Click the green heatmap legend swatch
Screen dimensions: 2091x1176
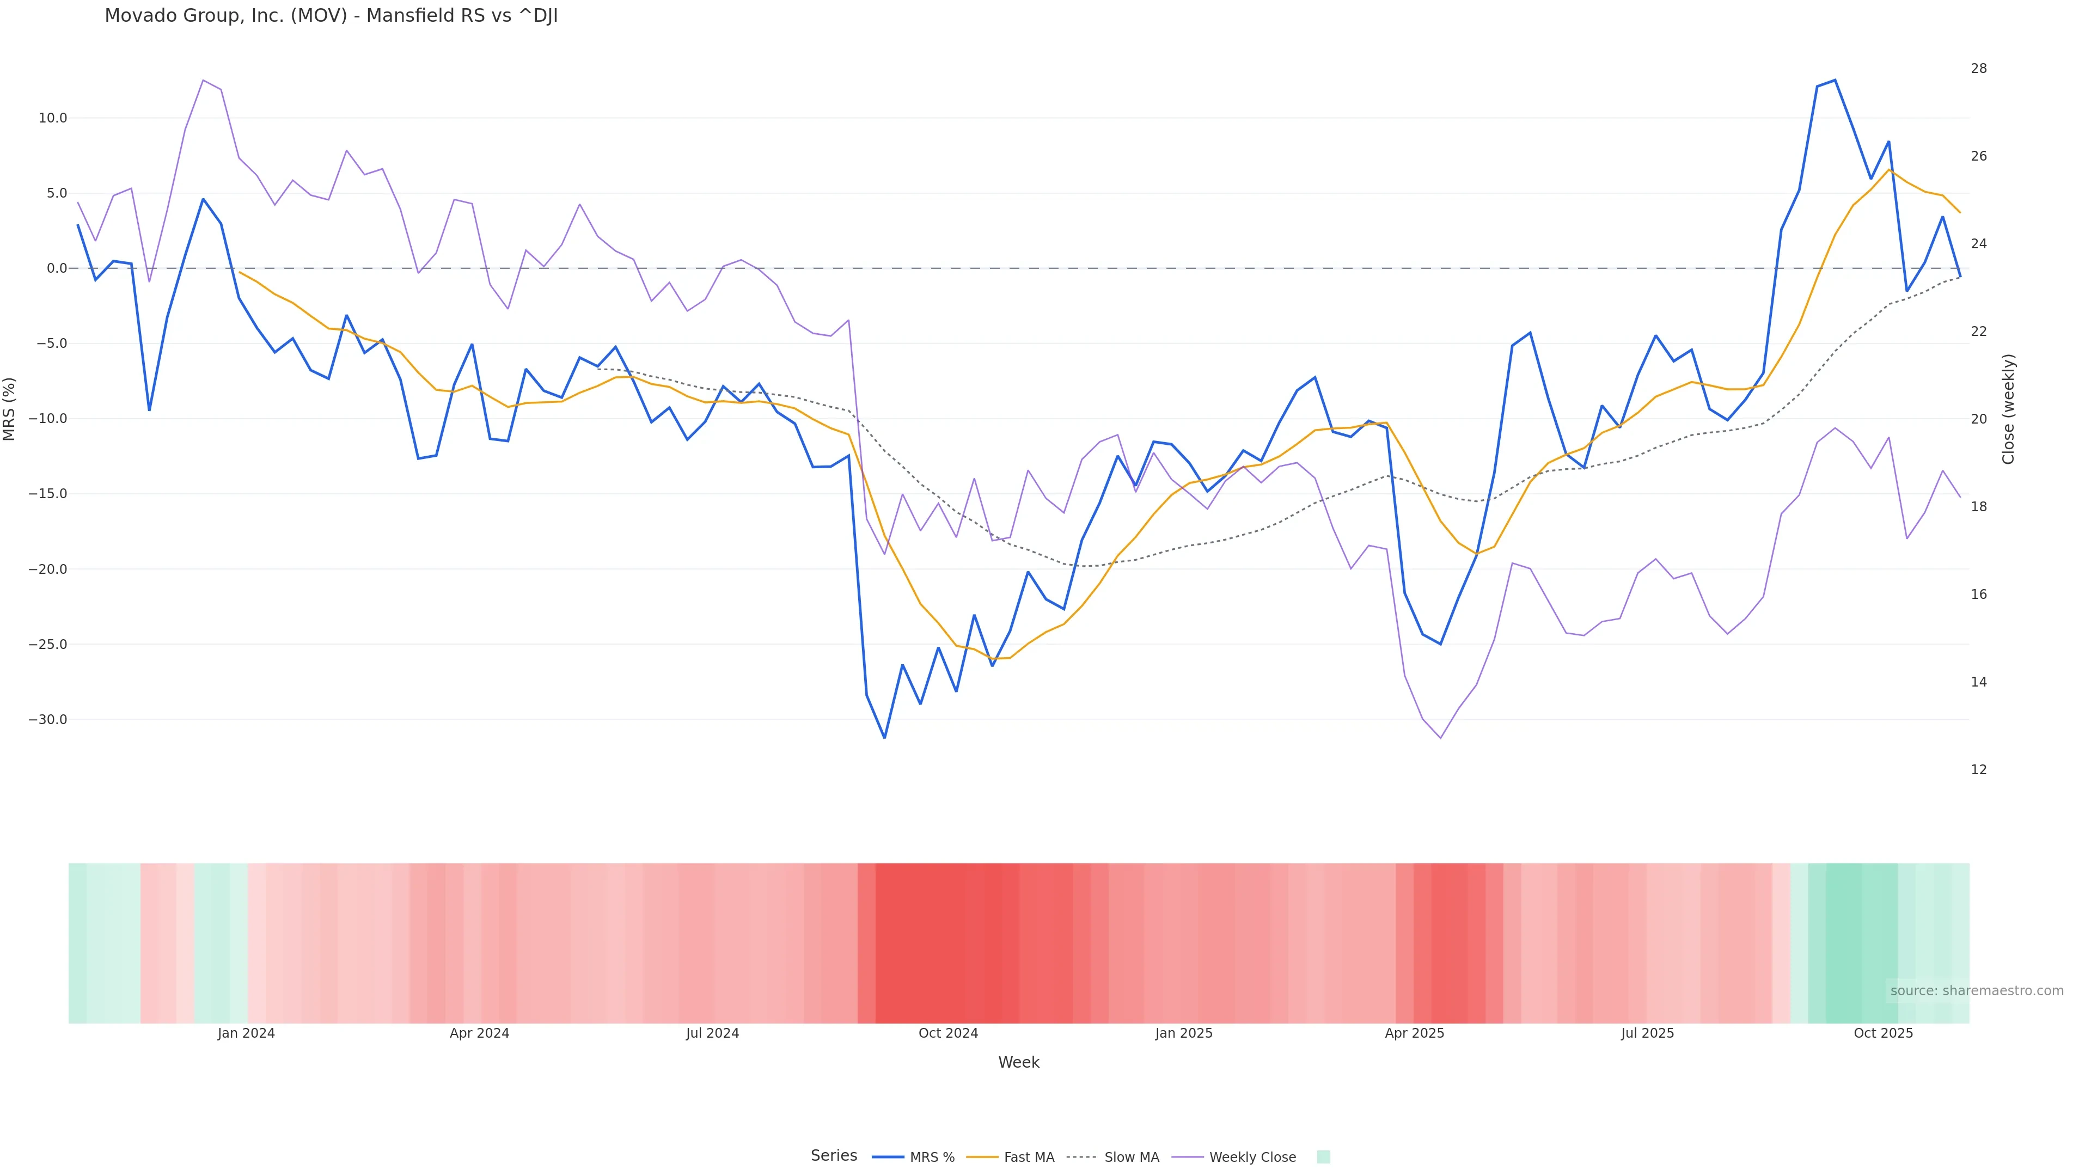click(x=1323, y=1157)
